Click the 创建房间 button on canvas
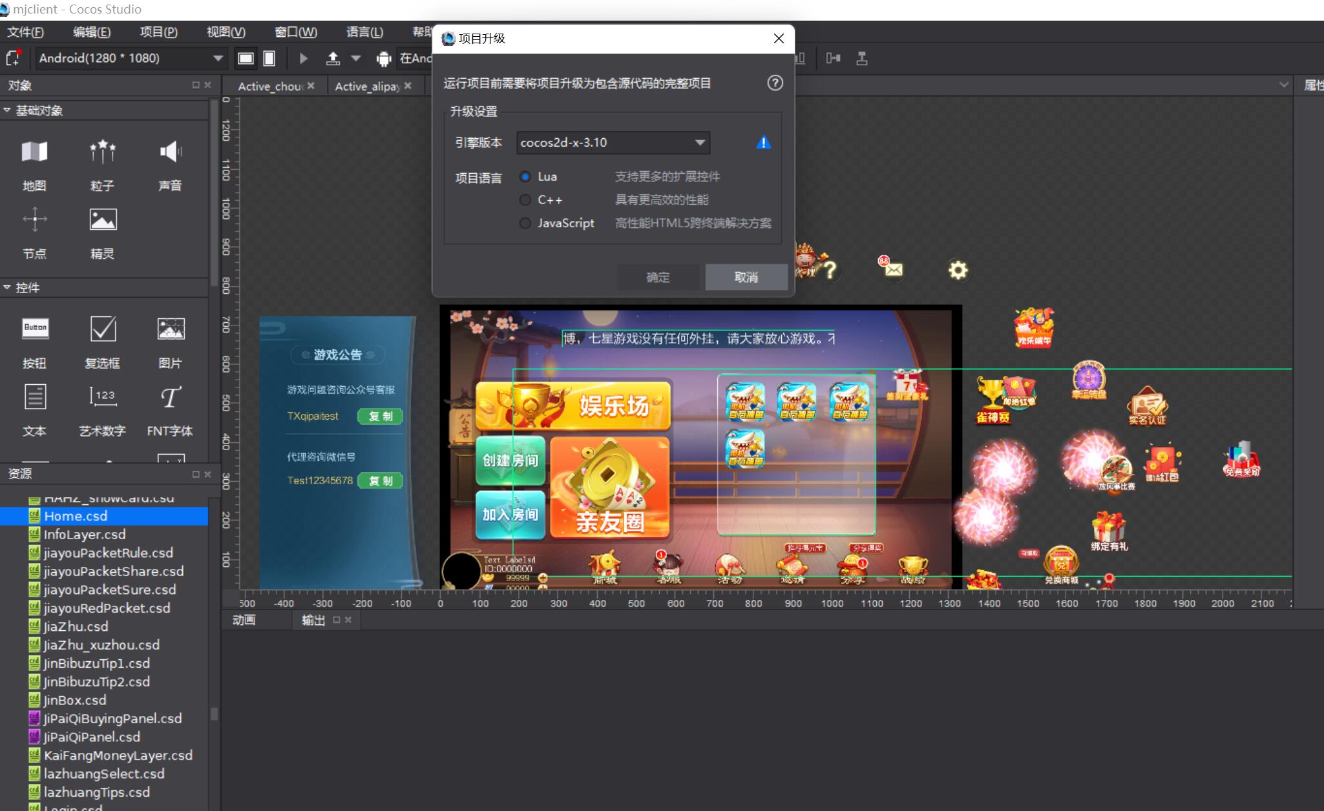This screenshot has width=1324, height=811. point(510,460)
